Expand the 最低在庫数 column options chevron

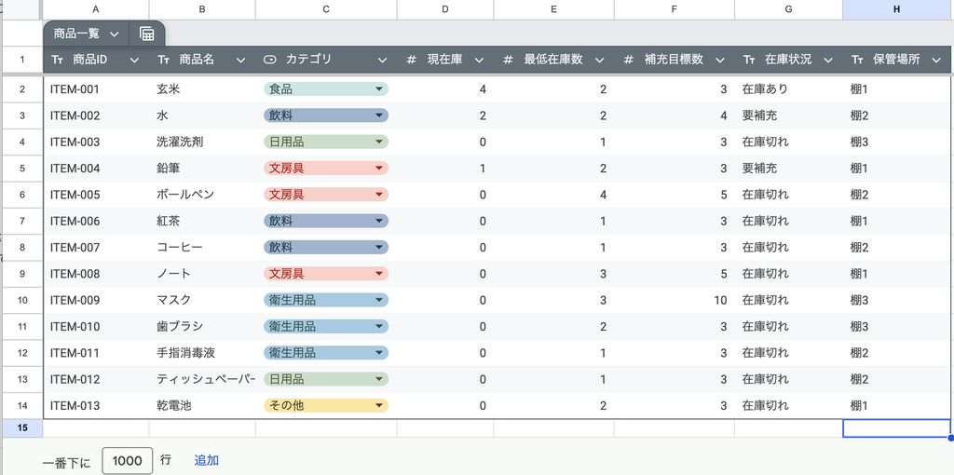(600, 61)
